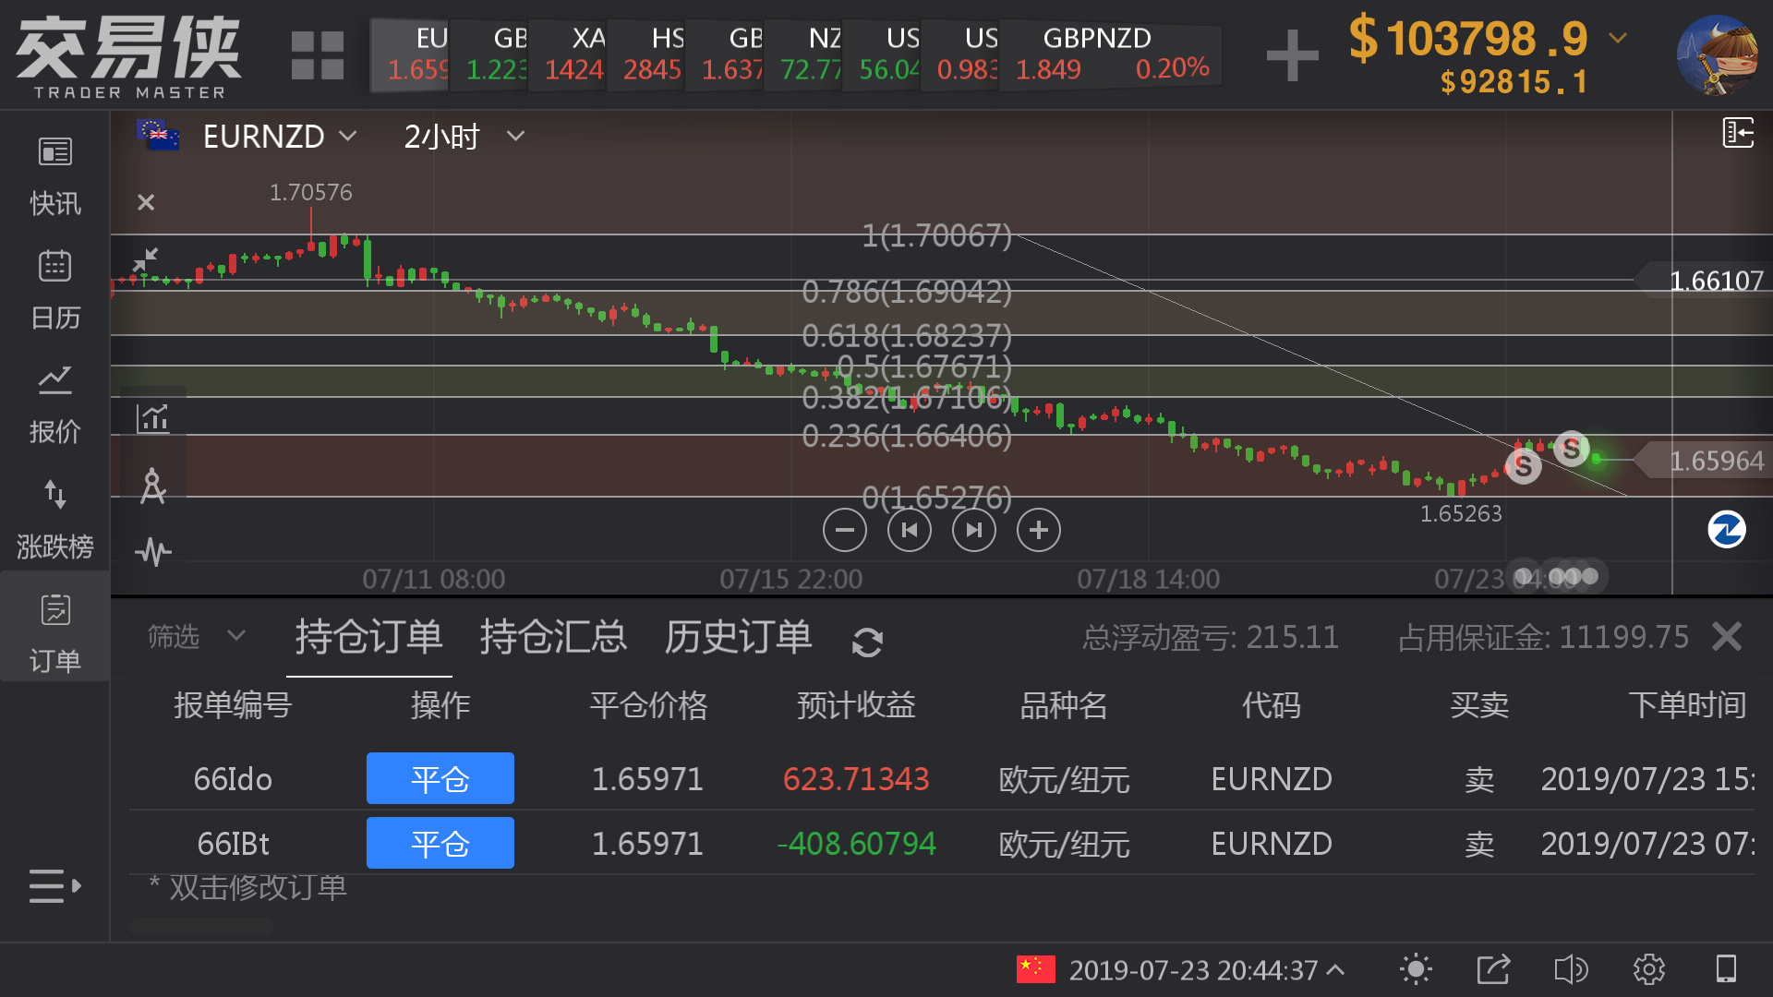Toggle the brightness theme icon
The width and height of the screenshot is (1773, 997).
coord(1416,969)
